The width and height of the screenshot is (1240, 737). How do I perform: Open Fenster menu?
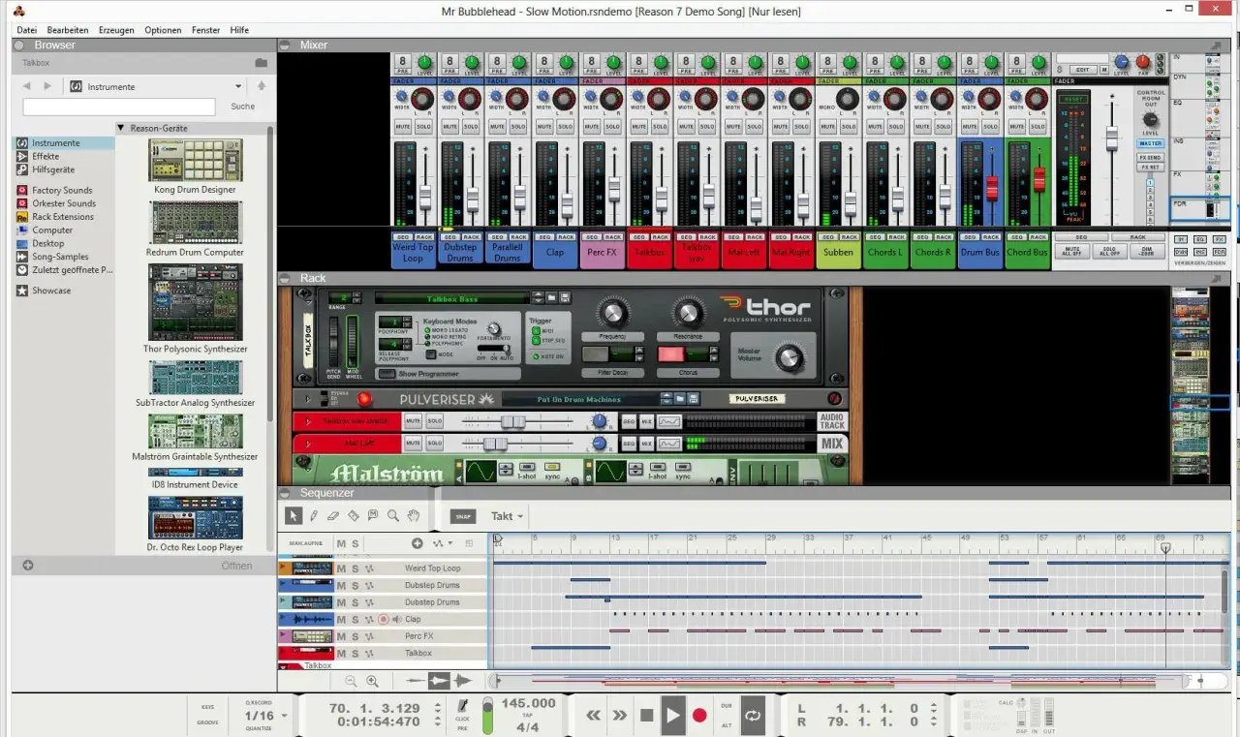click(x=205, y=30)
